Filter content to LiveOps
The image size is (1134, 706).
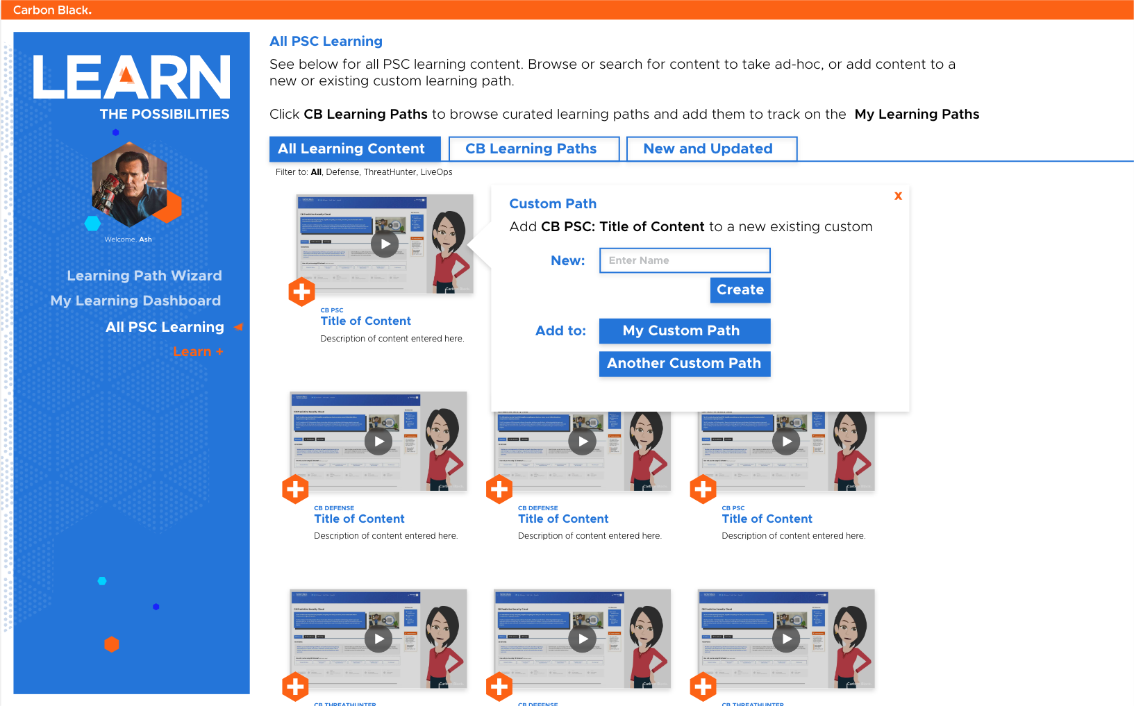tap(436, 172)
